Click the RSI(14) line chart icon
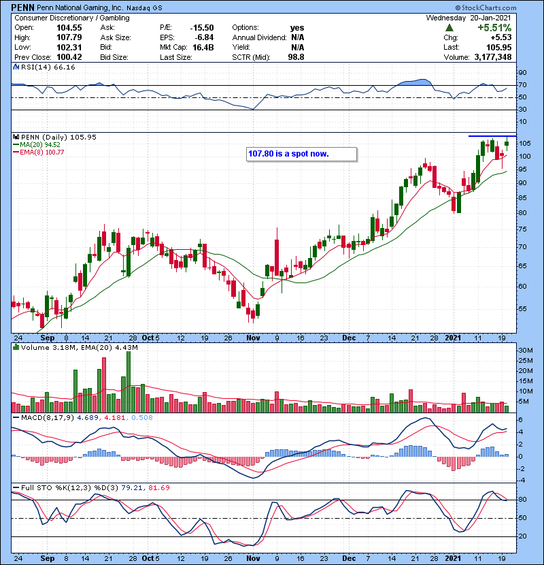 [16, 67]
